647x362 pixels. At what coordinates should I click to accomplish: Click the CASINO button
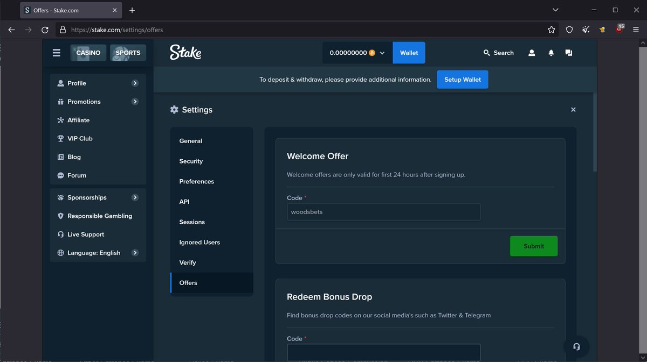[88, 53]
